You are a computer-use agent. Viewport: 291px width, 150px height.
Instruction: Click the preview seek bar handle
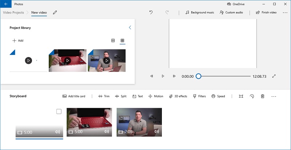pos(198,76)
